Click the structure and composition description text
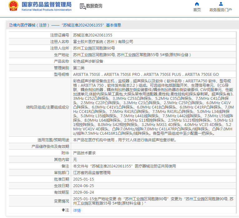 coord(153,107)
